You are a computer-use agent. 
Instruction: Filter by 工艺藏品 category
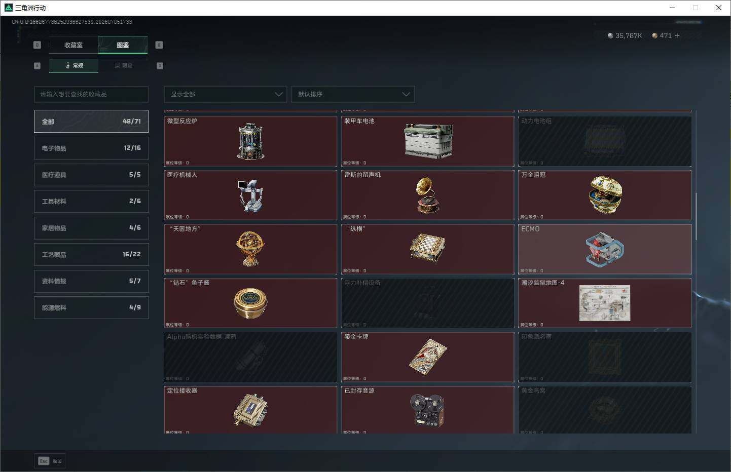point(91,254)
